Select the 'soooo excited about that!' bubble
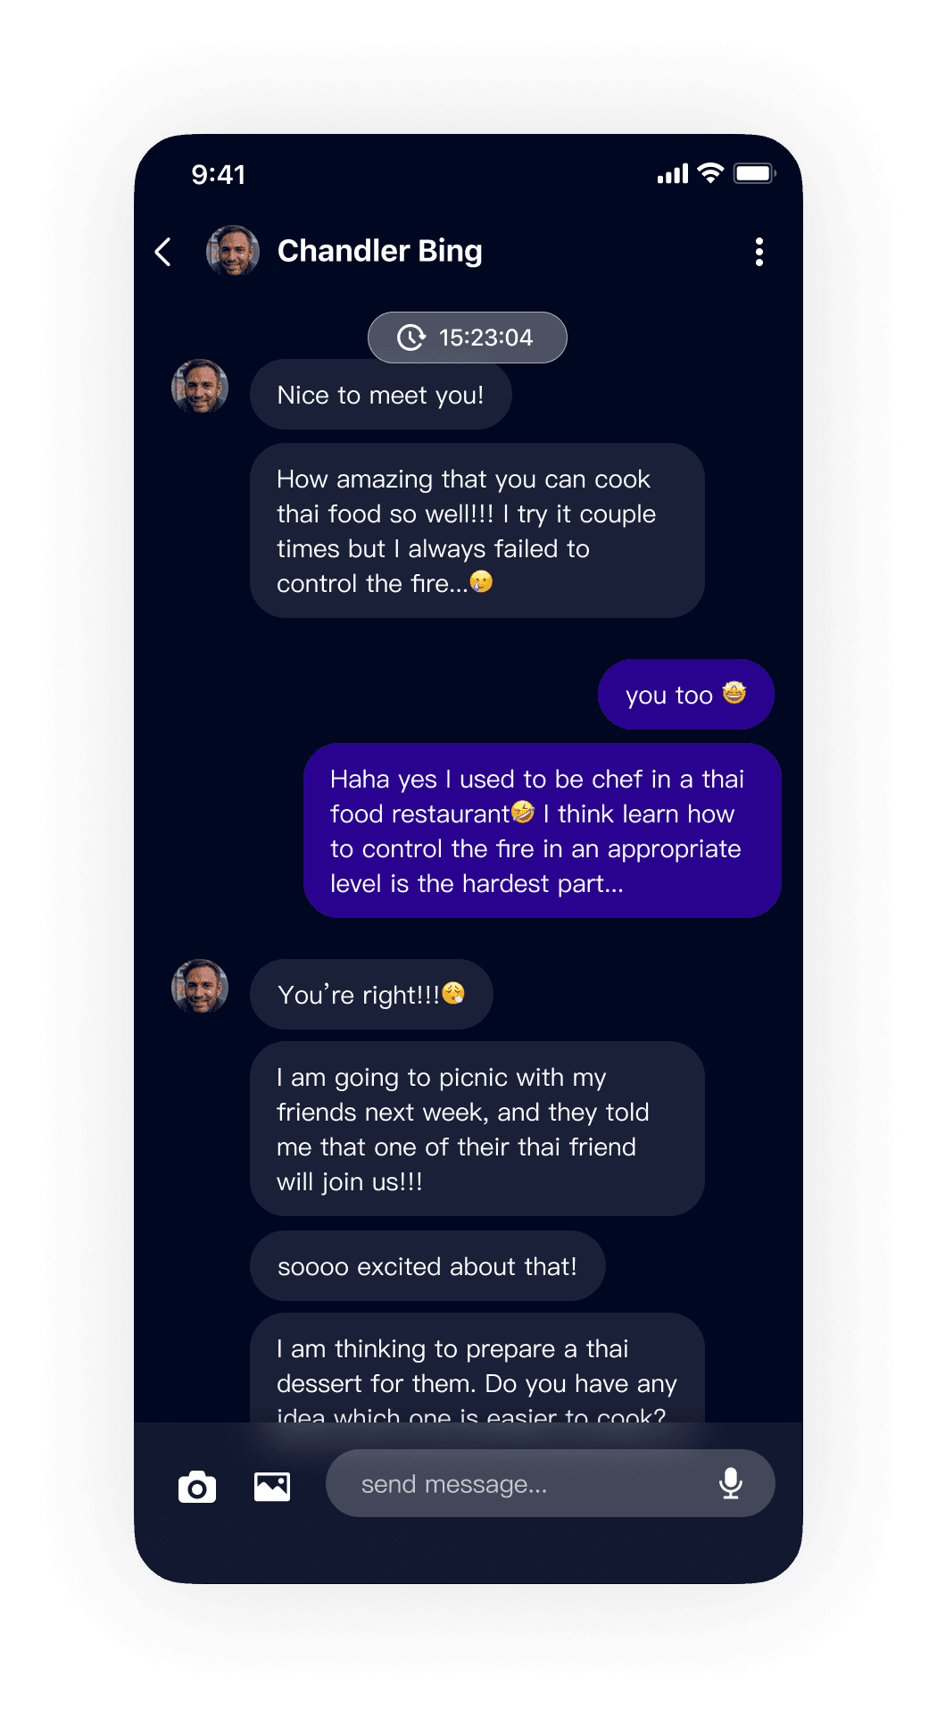937x1718 pixels. click(x=427, y=1266)
